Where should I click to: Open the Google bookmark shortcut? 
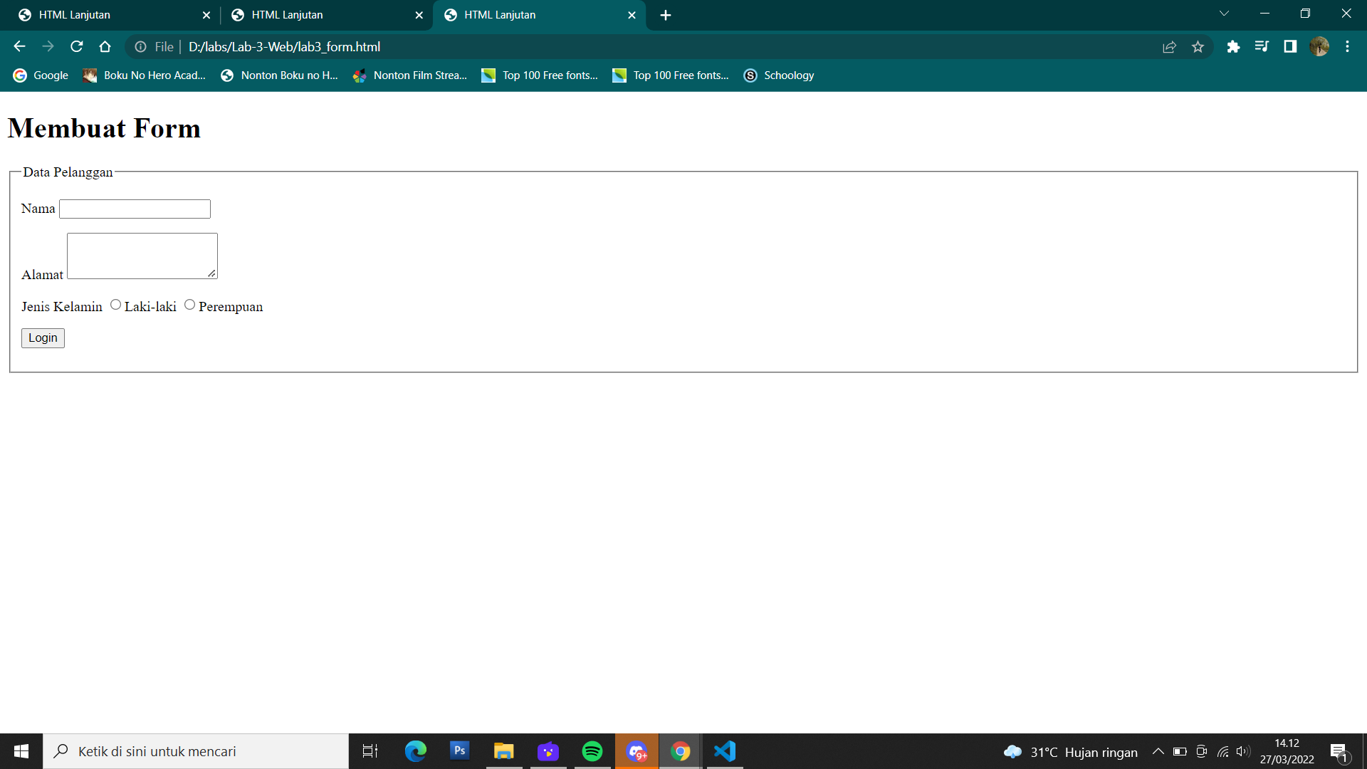40,75
